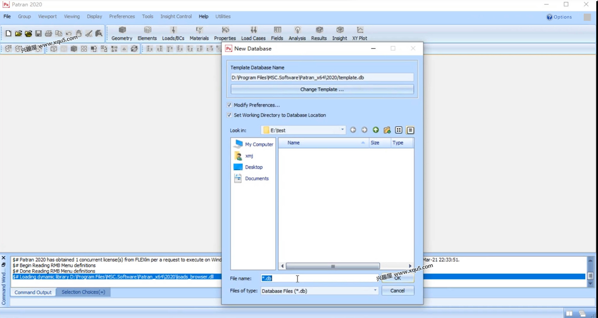Click the File New blank page icon

pyautogui.click(x=8, y=33)
